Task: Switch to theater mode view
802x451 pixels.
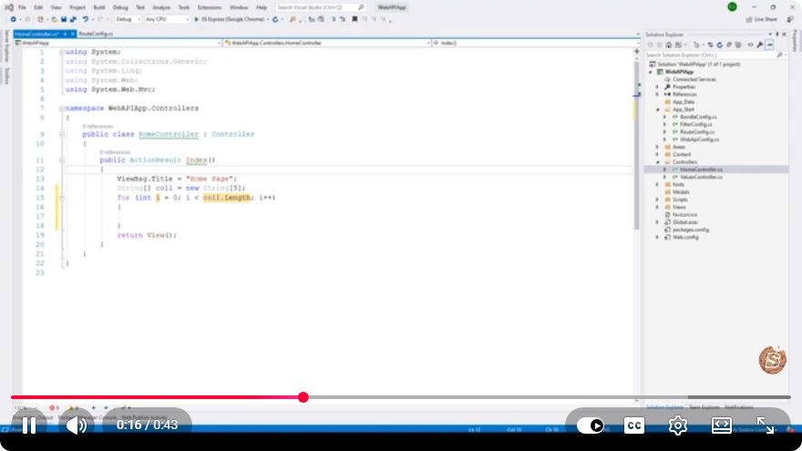Action: (x=721, y=425)
